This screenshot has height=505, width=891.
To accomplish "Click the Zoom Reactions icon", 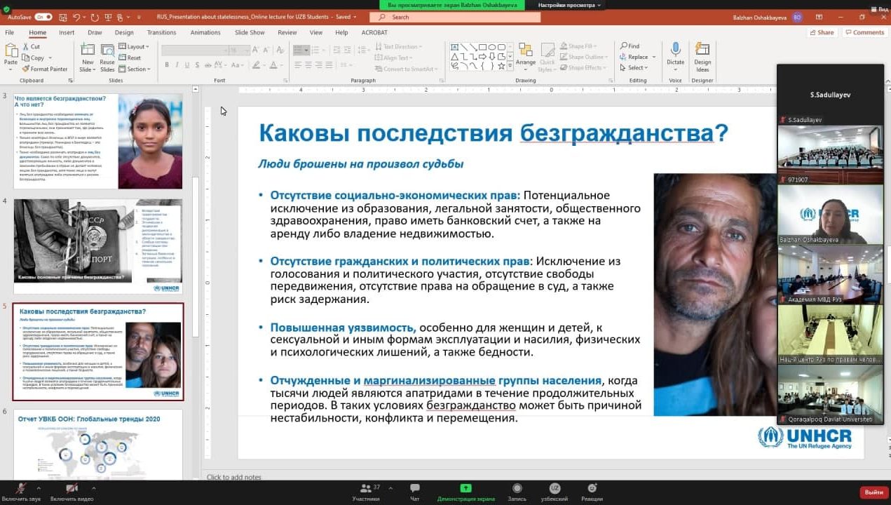I will (x=592, y=488).
